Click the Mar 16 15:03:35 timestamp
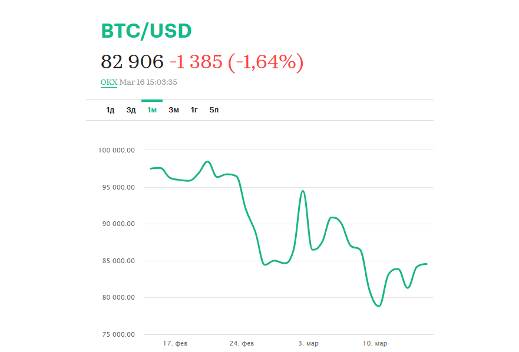Screen dimensions: 519x352 pyautogui.click(x=148, y=82)
